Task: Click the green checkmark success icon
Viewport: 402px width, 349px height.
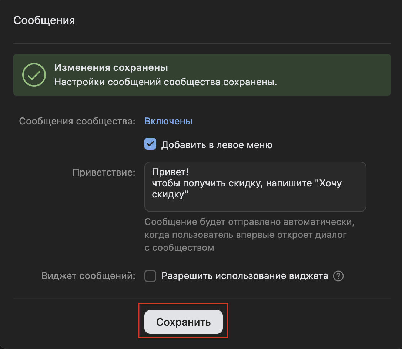Action: tap(34, 75)
